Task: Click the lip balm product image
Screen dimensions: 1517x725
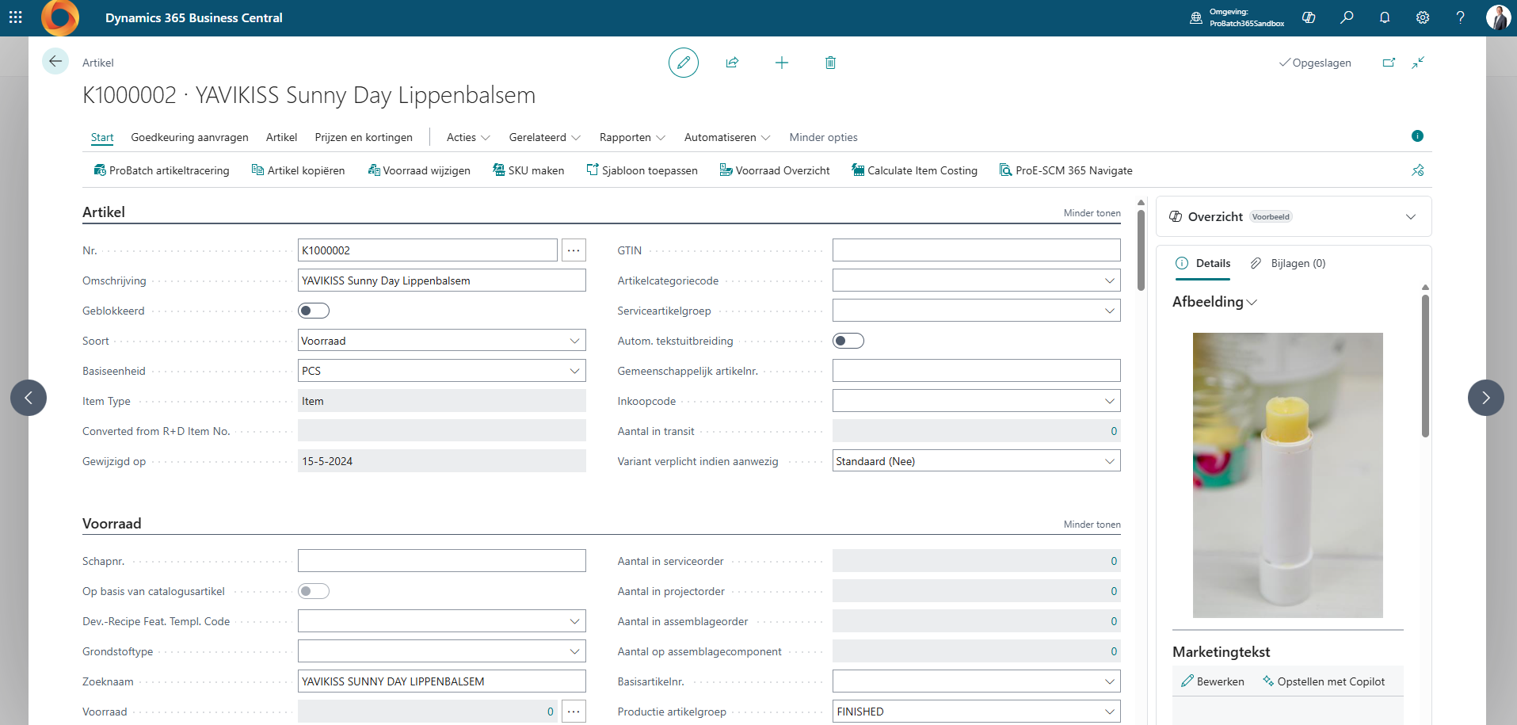Action: [1288, 475]
